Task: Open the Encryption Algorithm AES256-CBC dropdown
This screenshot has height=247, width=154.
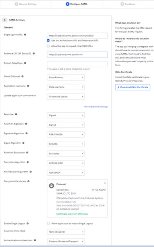Action: tap(66, 163)
